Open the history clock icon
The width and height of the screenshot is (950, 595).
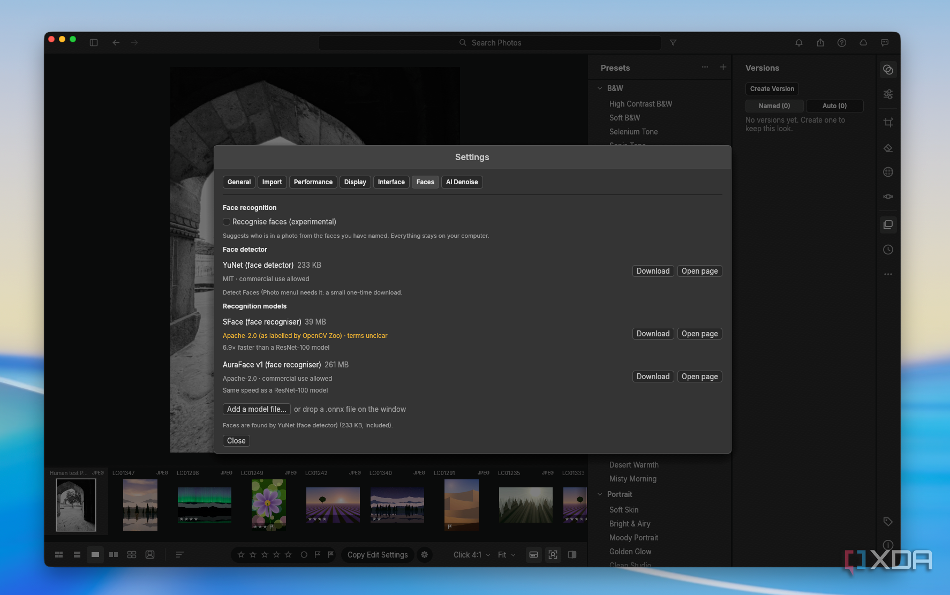coord(888,250)
